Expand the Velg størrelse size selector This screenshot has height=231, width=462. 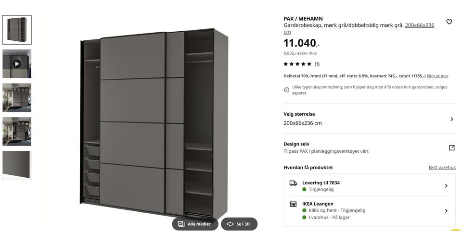370,119
